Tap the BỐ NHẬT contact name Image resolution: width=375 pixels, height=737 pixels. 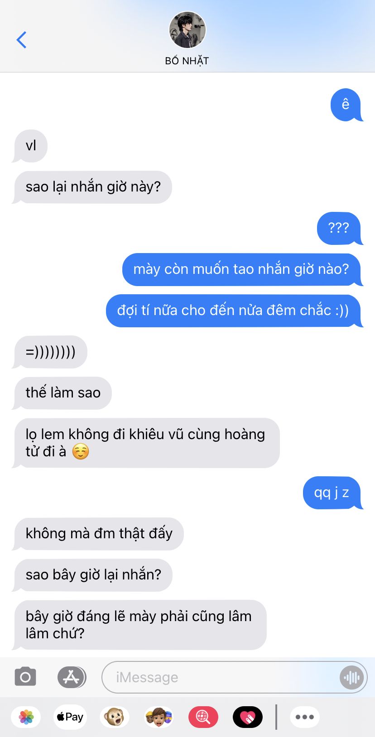(x=187, y=61)
